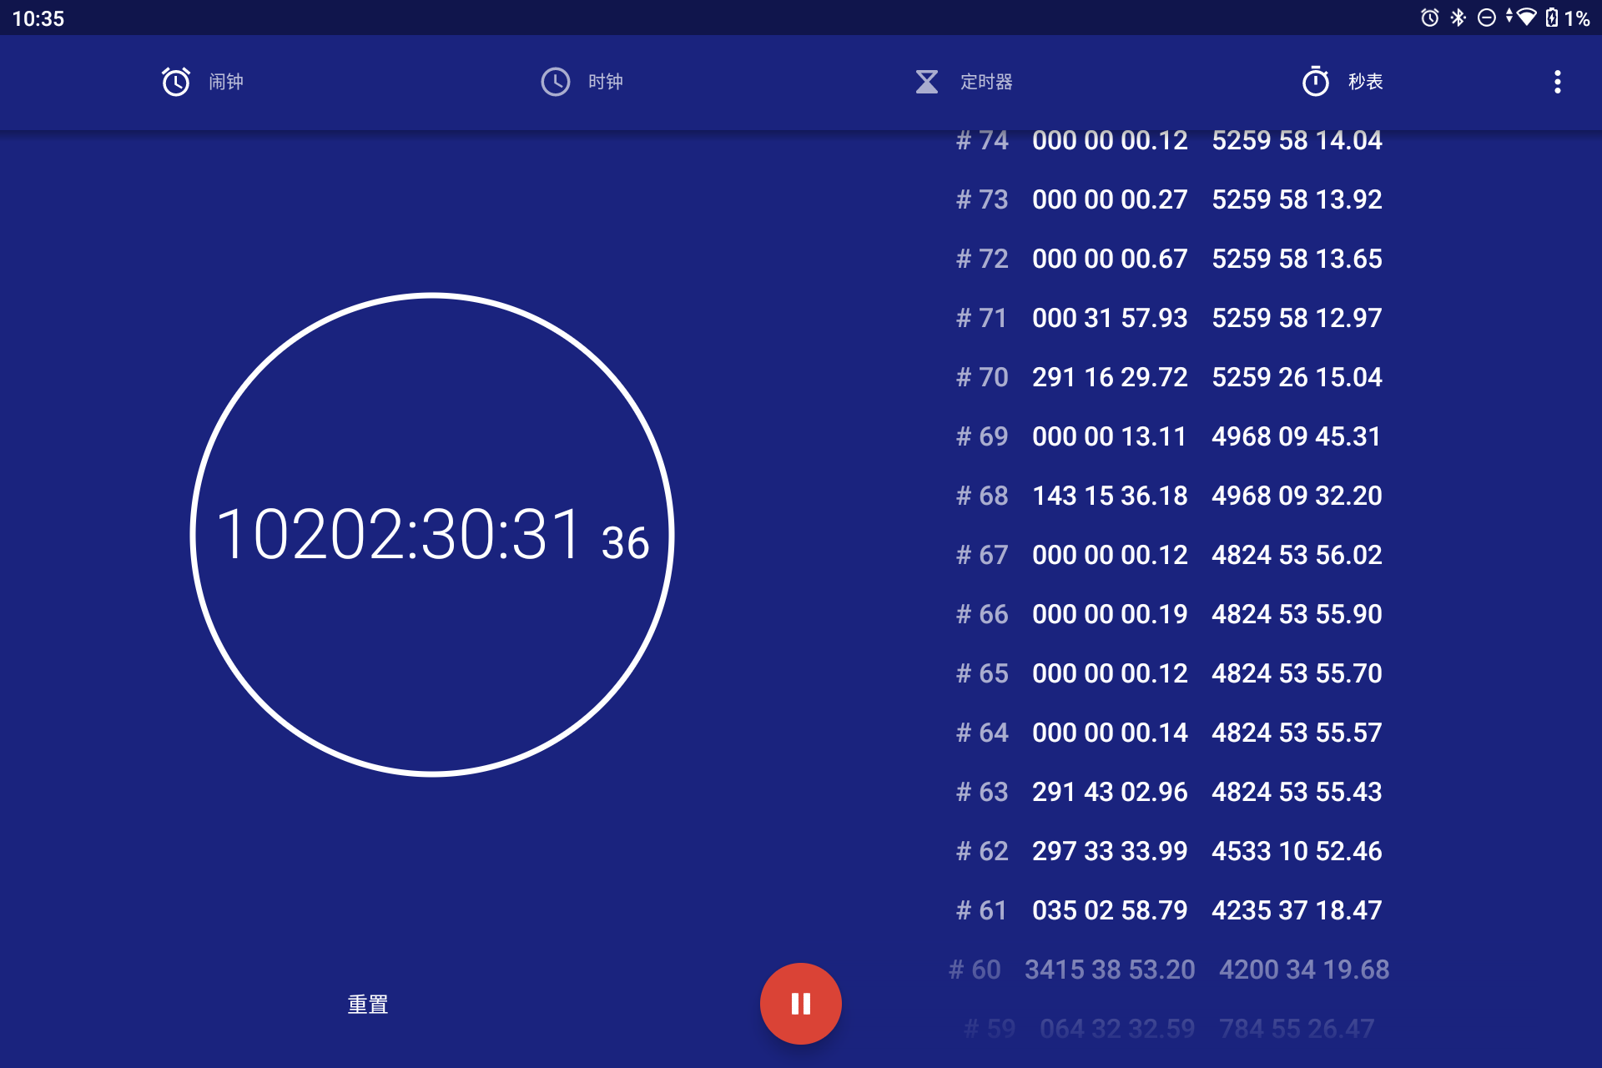Screen dimensions: 1602x1068
Task: Select lap row # 61
Action: pyautogui.click(x=1169, y=910)
